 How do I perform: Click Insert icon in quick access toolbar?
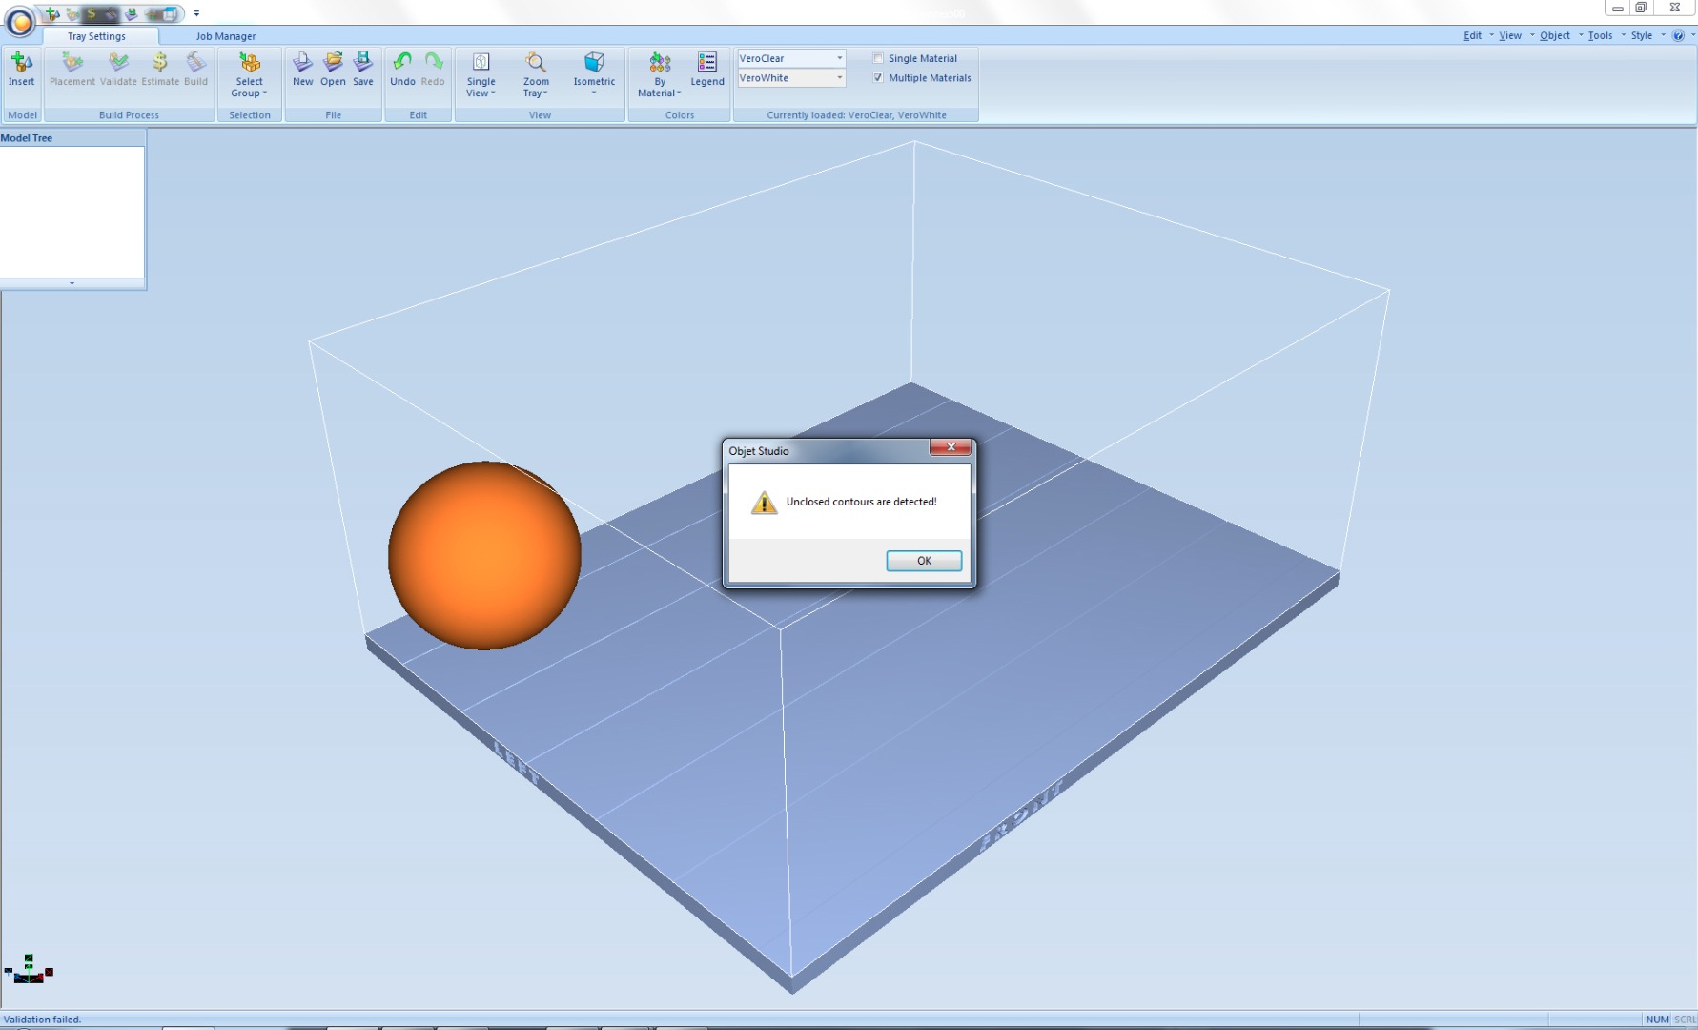tap(51, 13)
